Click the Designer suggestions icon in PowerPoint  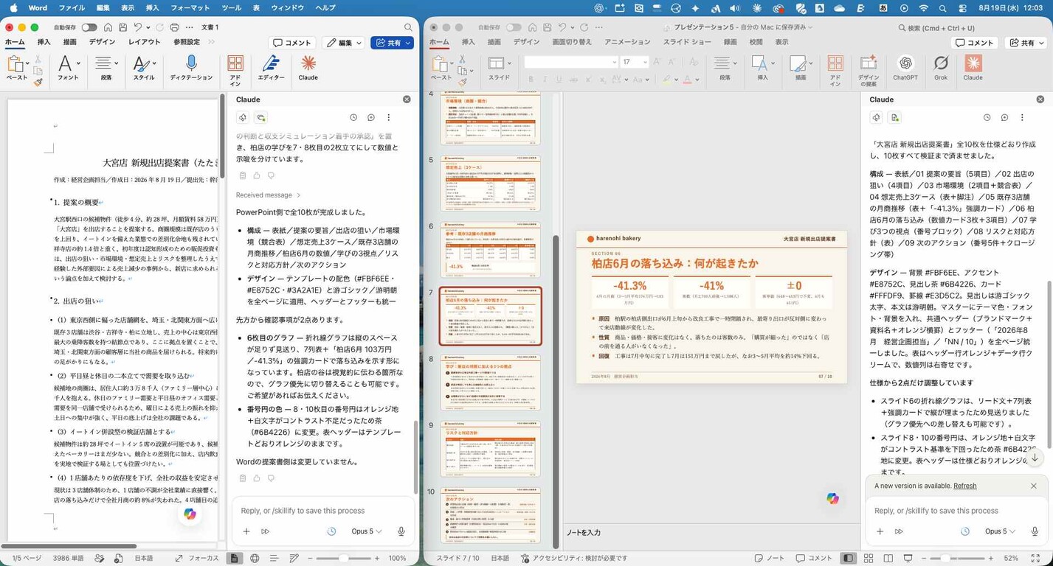(x=869, y=69)
